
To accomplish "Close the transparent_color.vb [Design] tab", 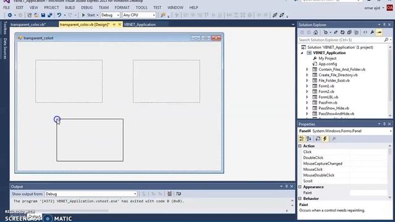I will pos(120,25).
